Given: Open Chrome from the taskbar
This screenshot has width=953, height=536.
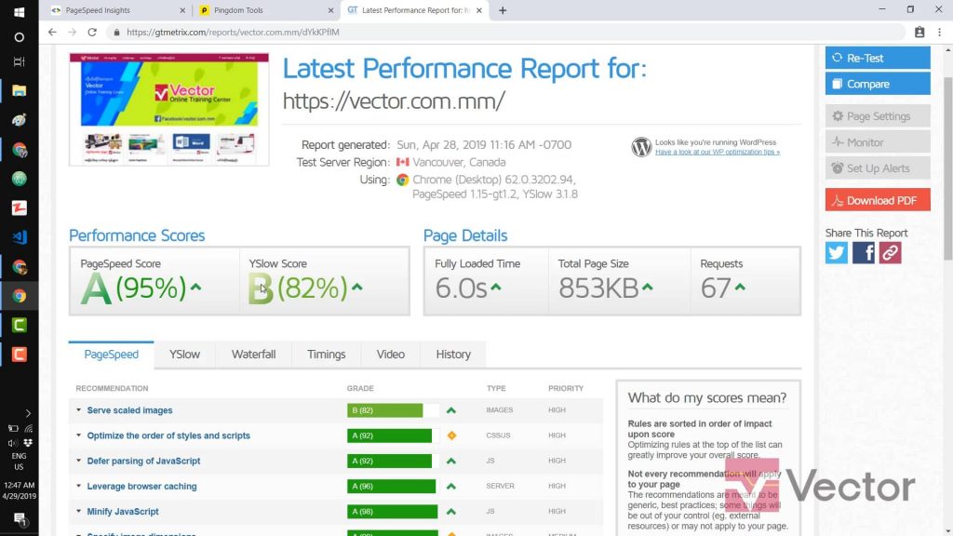Looking at the screenshot, I should [20, 296].
